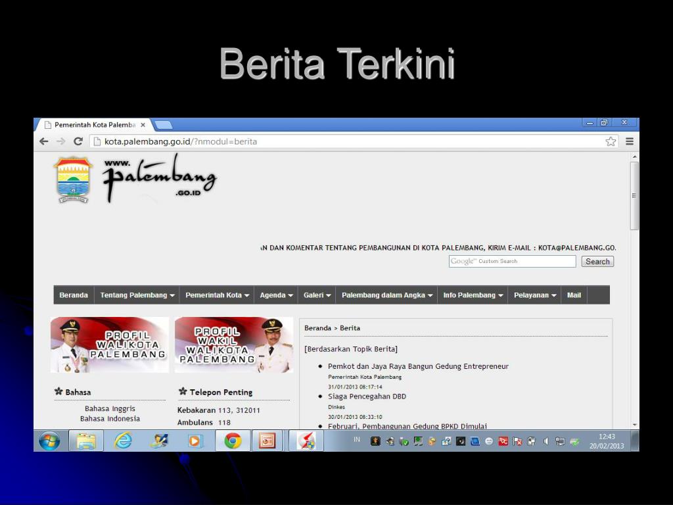
Task: Click Berita in the breadcrumb
Action: (350, 328)
